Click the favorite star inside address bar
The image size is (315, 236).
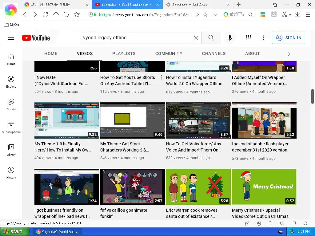[205, 14]
